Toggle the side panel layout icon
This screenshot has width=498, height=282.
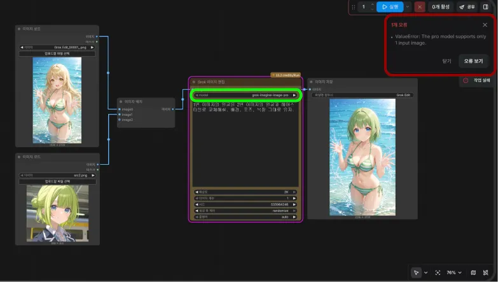(x=486, y=6)
